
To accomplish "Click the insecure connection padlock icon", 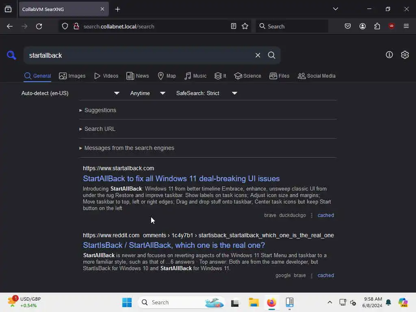I will (76, 26).
